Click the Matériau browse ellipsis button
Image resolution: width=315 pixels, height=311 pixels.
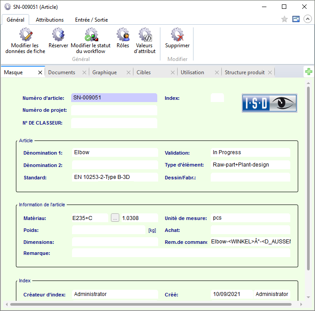[x=115, y=218]
